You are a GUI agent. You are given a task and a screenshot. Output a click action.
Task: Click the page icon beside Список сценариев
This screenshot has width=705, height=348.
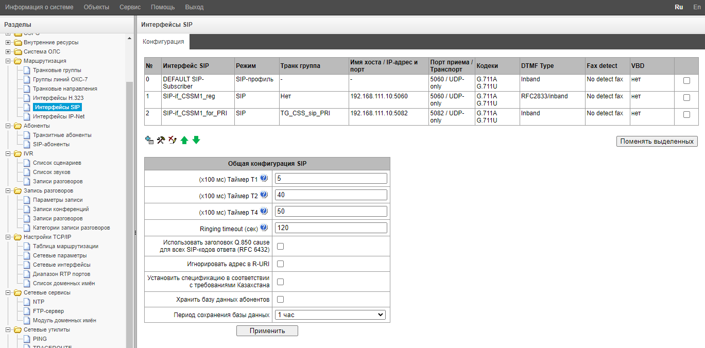28,163
